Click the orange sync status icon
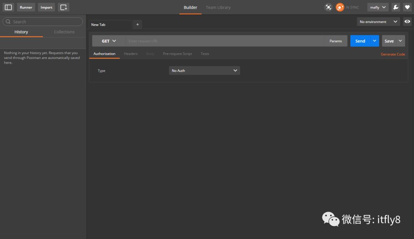Screen dimensions: 414x239 click(340, 7)
